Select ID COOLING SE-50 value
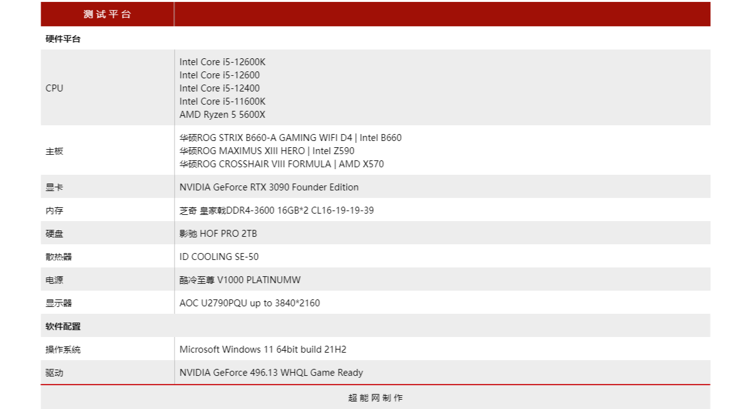 point(219,257)
